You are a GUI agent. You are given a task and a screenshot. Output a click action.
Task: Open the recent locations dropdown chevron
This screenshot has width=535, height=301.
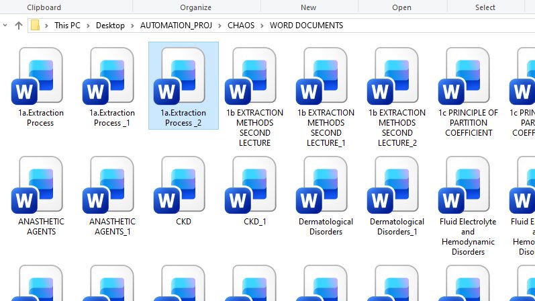pyautogui.click(x=5, y=26)
